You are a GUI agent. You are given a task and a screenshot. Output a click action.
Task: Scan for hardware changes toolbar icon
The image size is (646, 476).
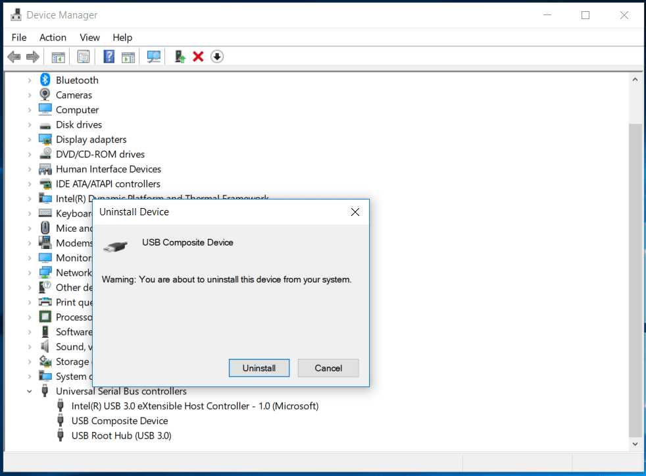154,57
